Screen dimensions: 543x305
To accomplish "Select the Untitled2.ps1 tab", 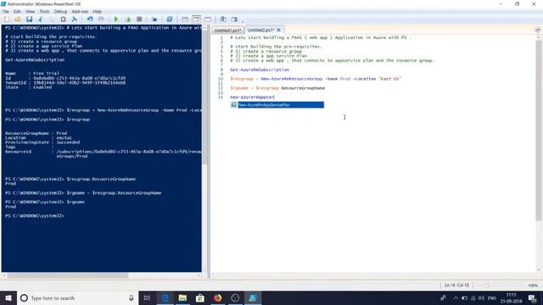I will (x=260, y=30).
